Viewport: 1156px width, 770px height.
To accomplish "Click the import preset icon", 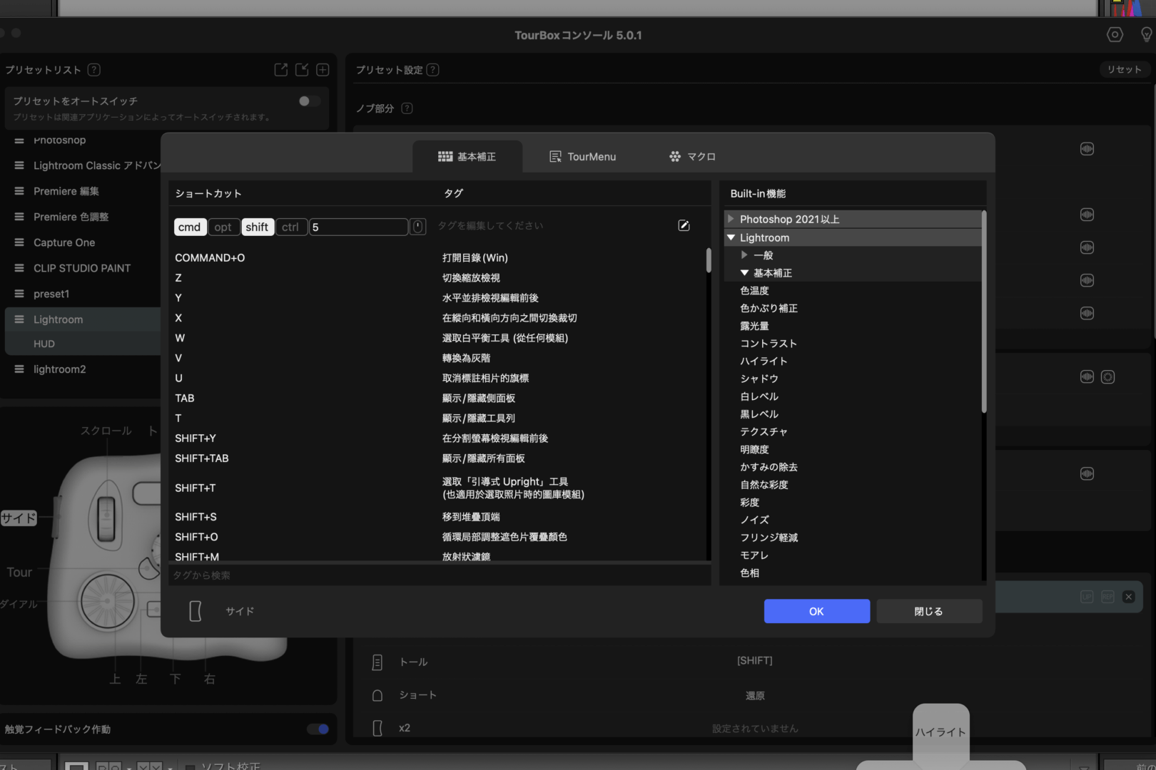I will (x=302, y=69).
